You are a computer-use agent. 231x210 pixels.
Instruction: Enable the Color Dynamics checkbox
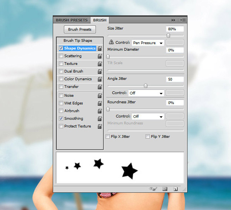(x=61, y=79)
